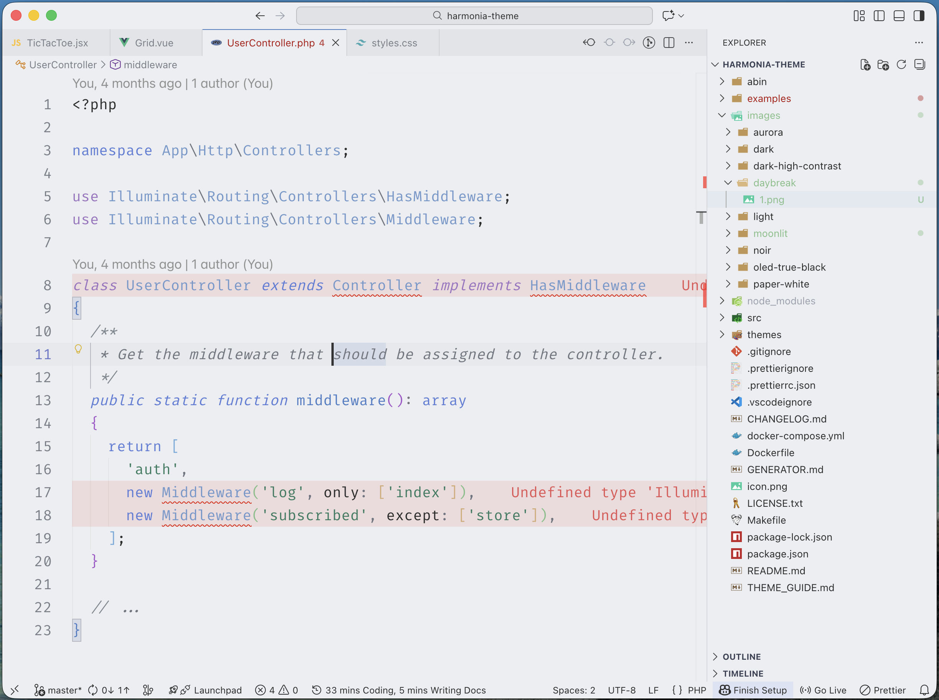This screenshot has width=939, height=700.
Task: Collapse all folders in the Explorer
Action: point(919,64)
